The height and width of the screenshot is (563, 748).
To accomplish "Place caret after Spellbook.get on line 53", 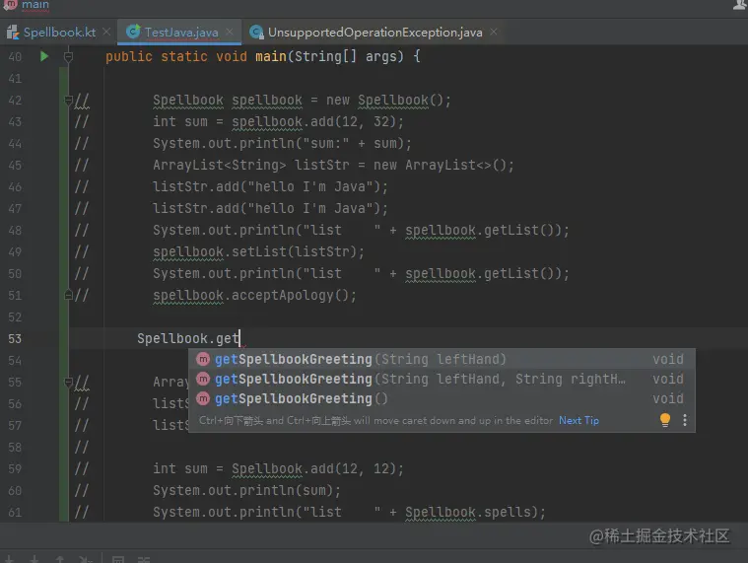I will click(x=239, y=338).
